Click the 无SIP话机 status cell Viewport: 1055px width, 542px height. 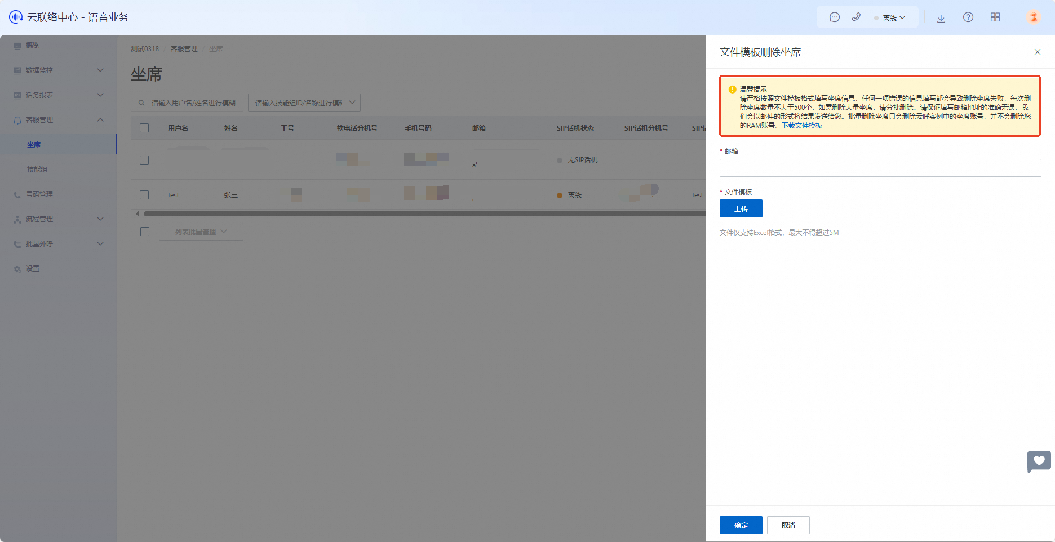[x=577, y=160]
